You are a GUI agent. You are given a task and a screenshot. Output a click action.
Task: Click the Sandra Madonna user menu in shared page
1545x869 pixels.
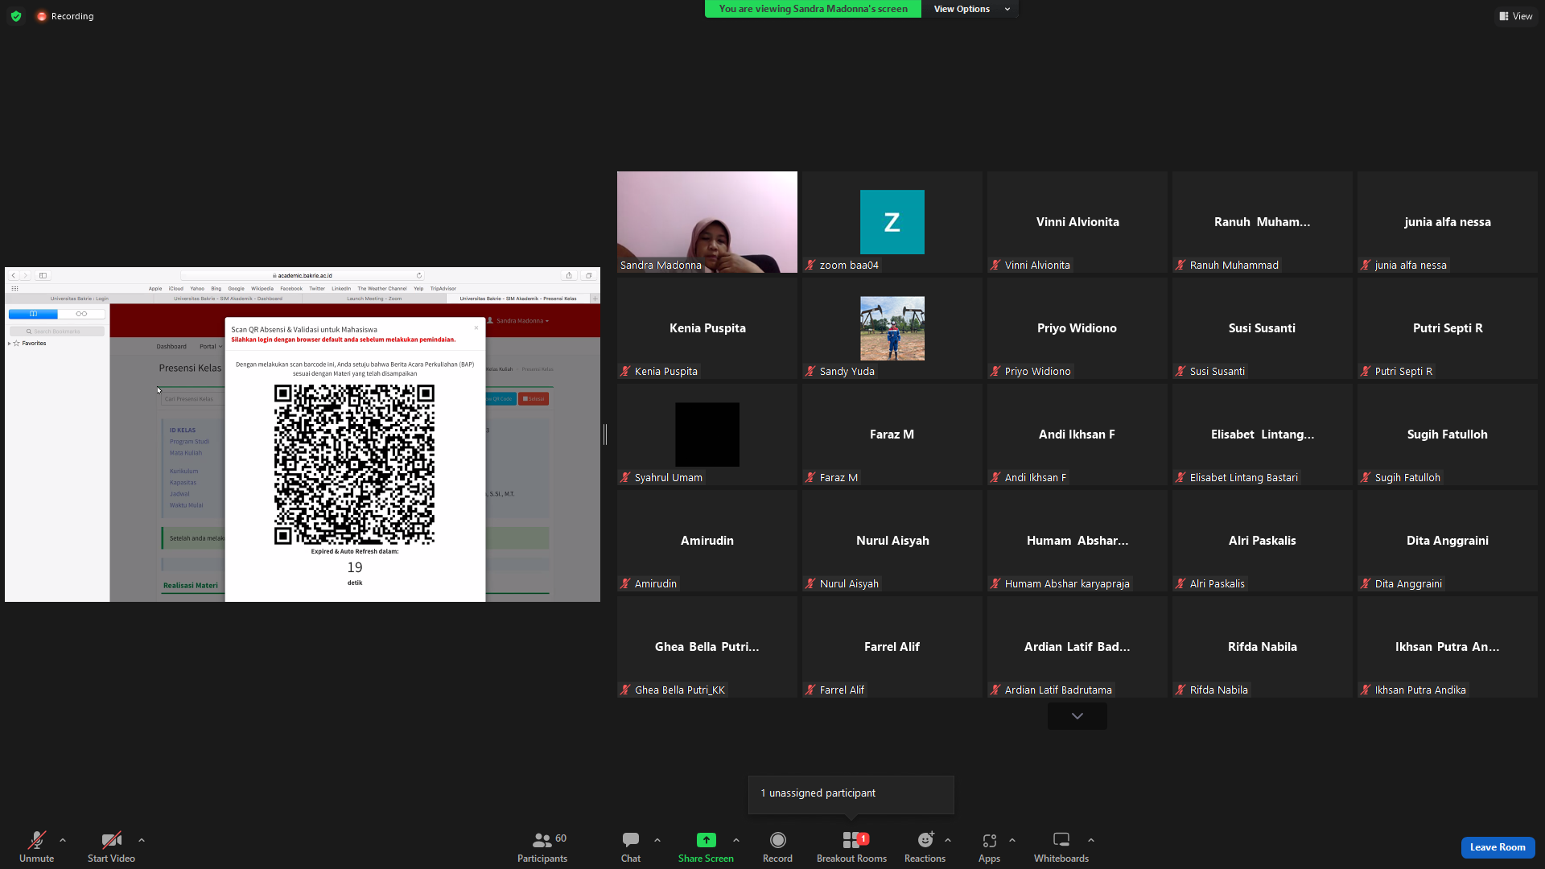pyautogui.click(x=518, y=321)
